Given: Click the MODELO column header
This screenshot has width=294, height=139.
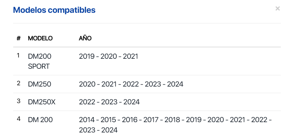Looking at the screenshot, I should click(x=40, y=38).
